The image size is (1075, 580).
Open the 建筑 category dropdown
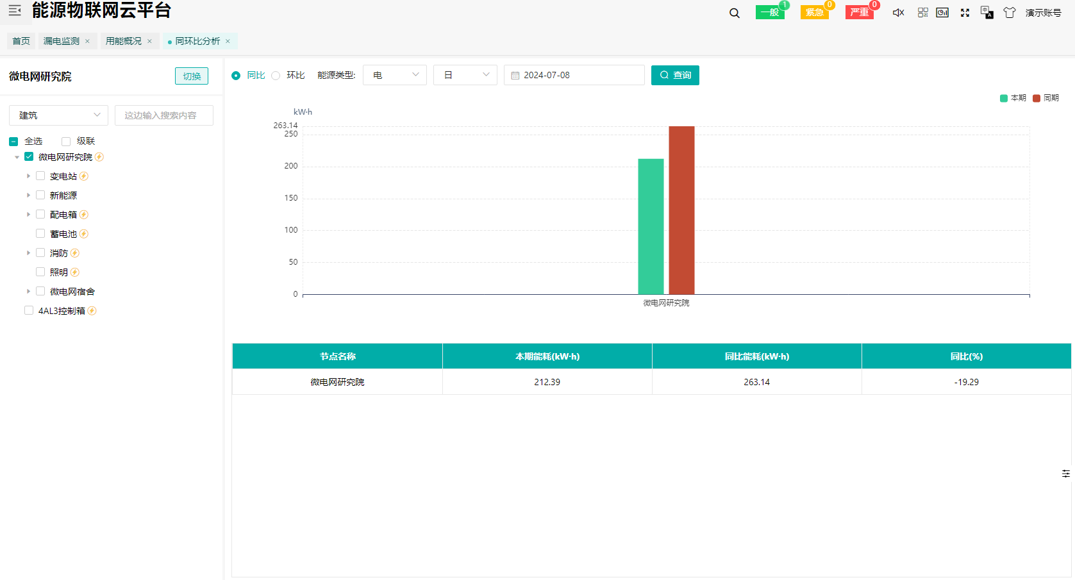point(58,115)
